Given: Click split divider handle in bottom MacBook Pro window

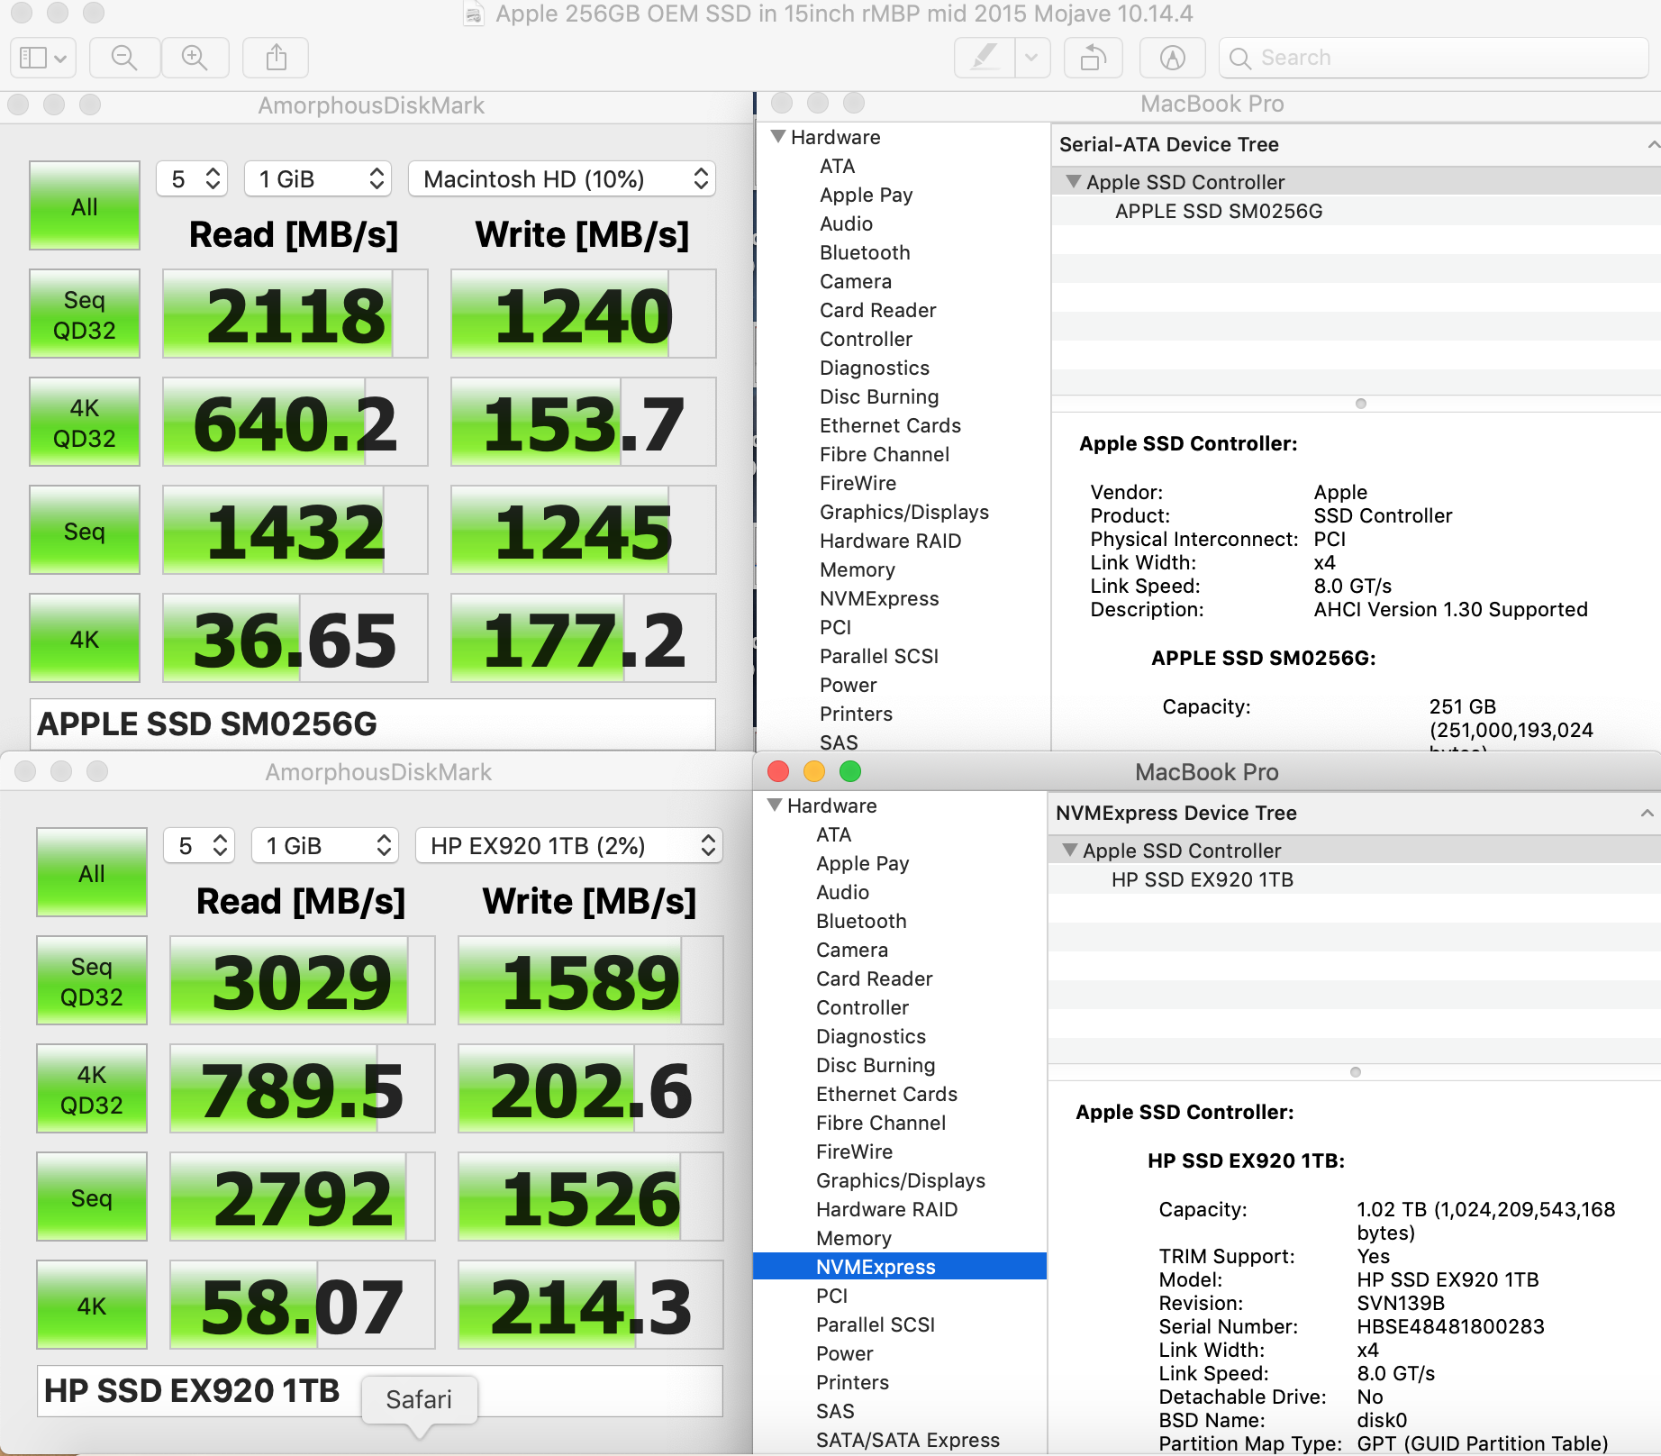Looking at the screenshot, I should [1355, 1072].
